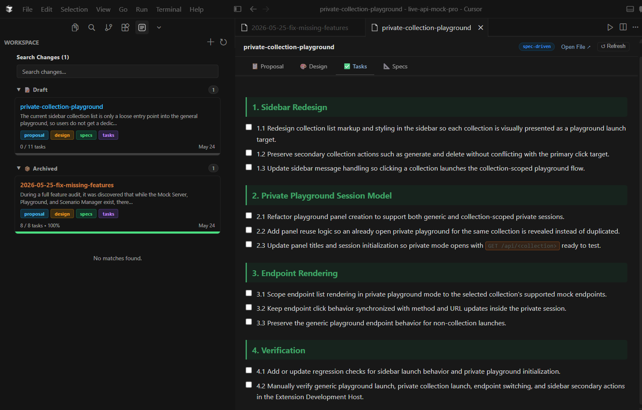This screenshot has width=642, height=410.
Task: Open the 2026-05-25-fix-missing-features editor tab
Action: tap(300, 28)
